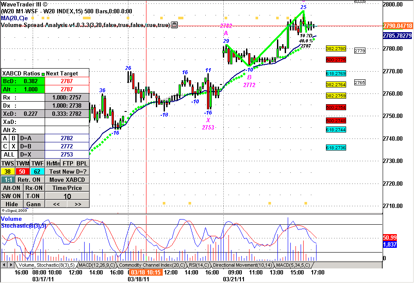The width and height of the screenshot is (414, 283).
Task: Click the cyan 618:2769 Fibonacci label
Action: click(x=336, y=73)
